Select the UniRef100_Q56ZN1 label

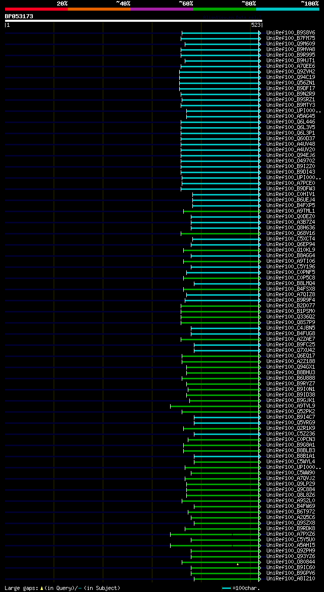pos(291,83)
